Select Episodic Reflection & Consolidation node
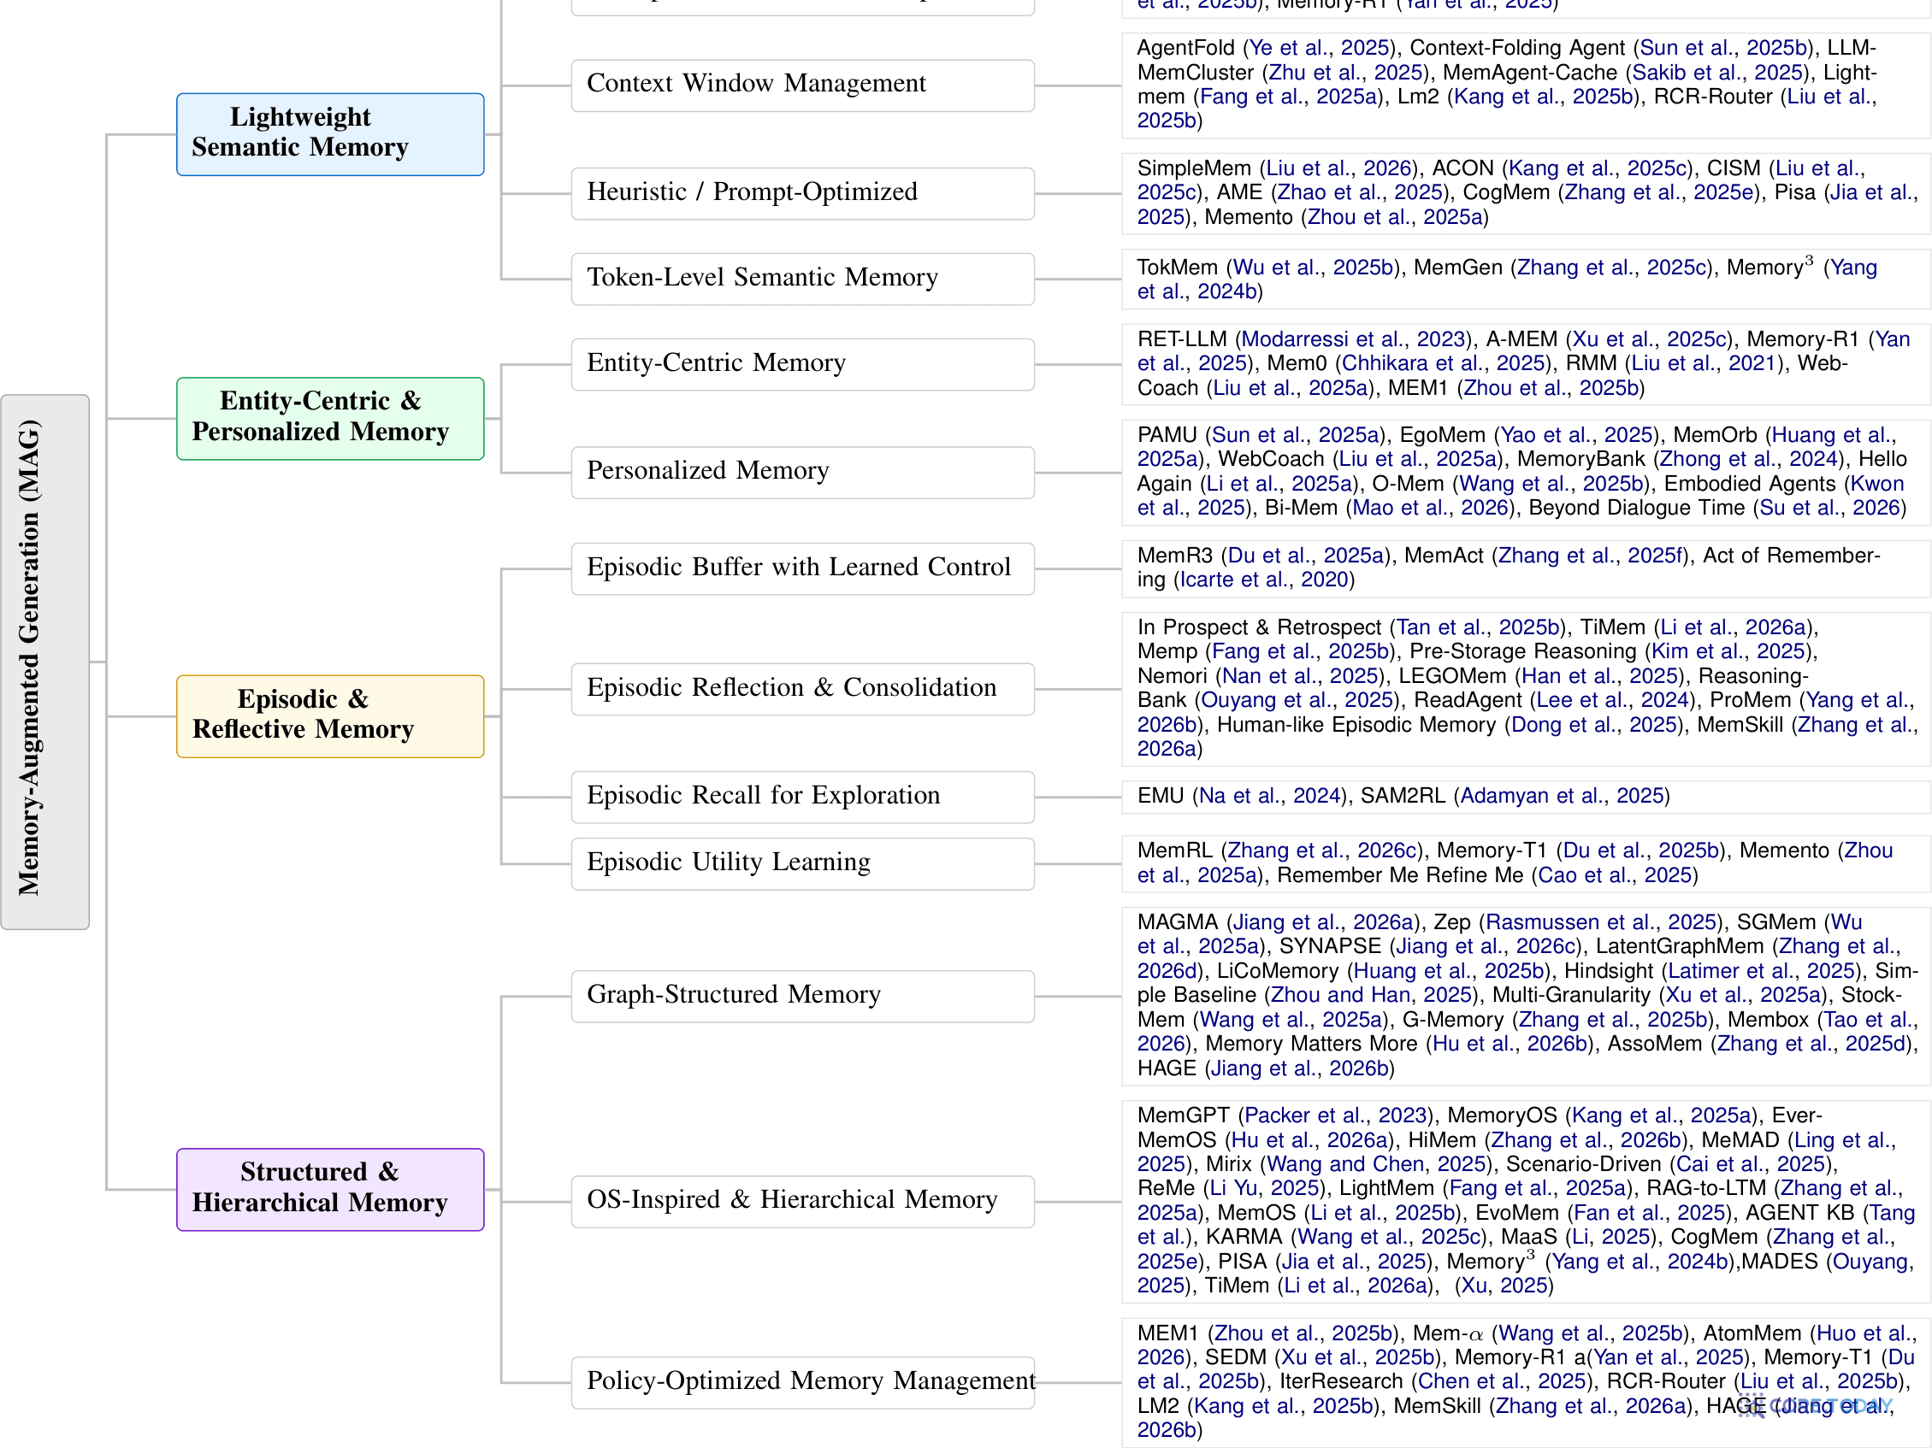 (803, 689)
